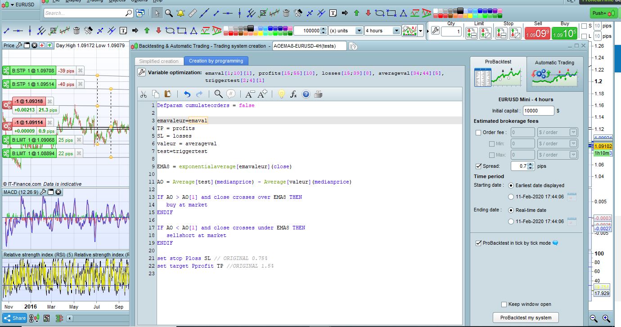Click the undo arrow in code editor toolbar

tap(187, 94)
